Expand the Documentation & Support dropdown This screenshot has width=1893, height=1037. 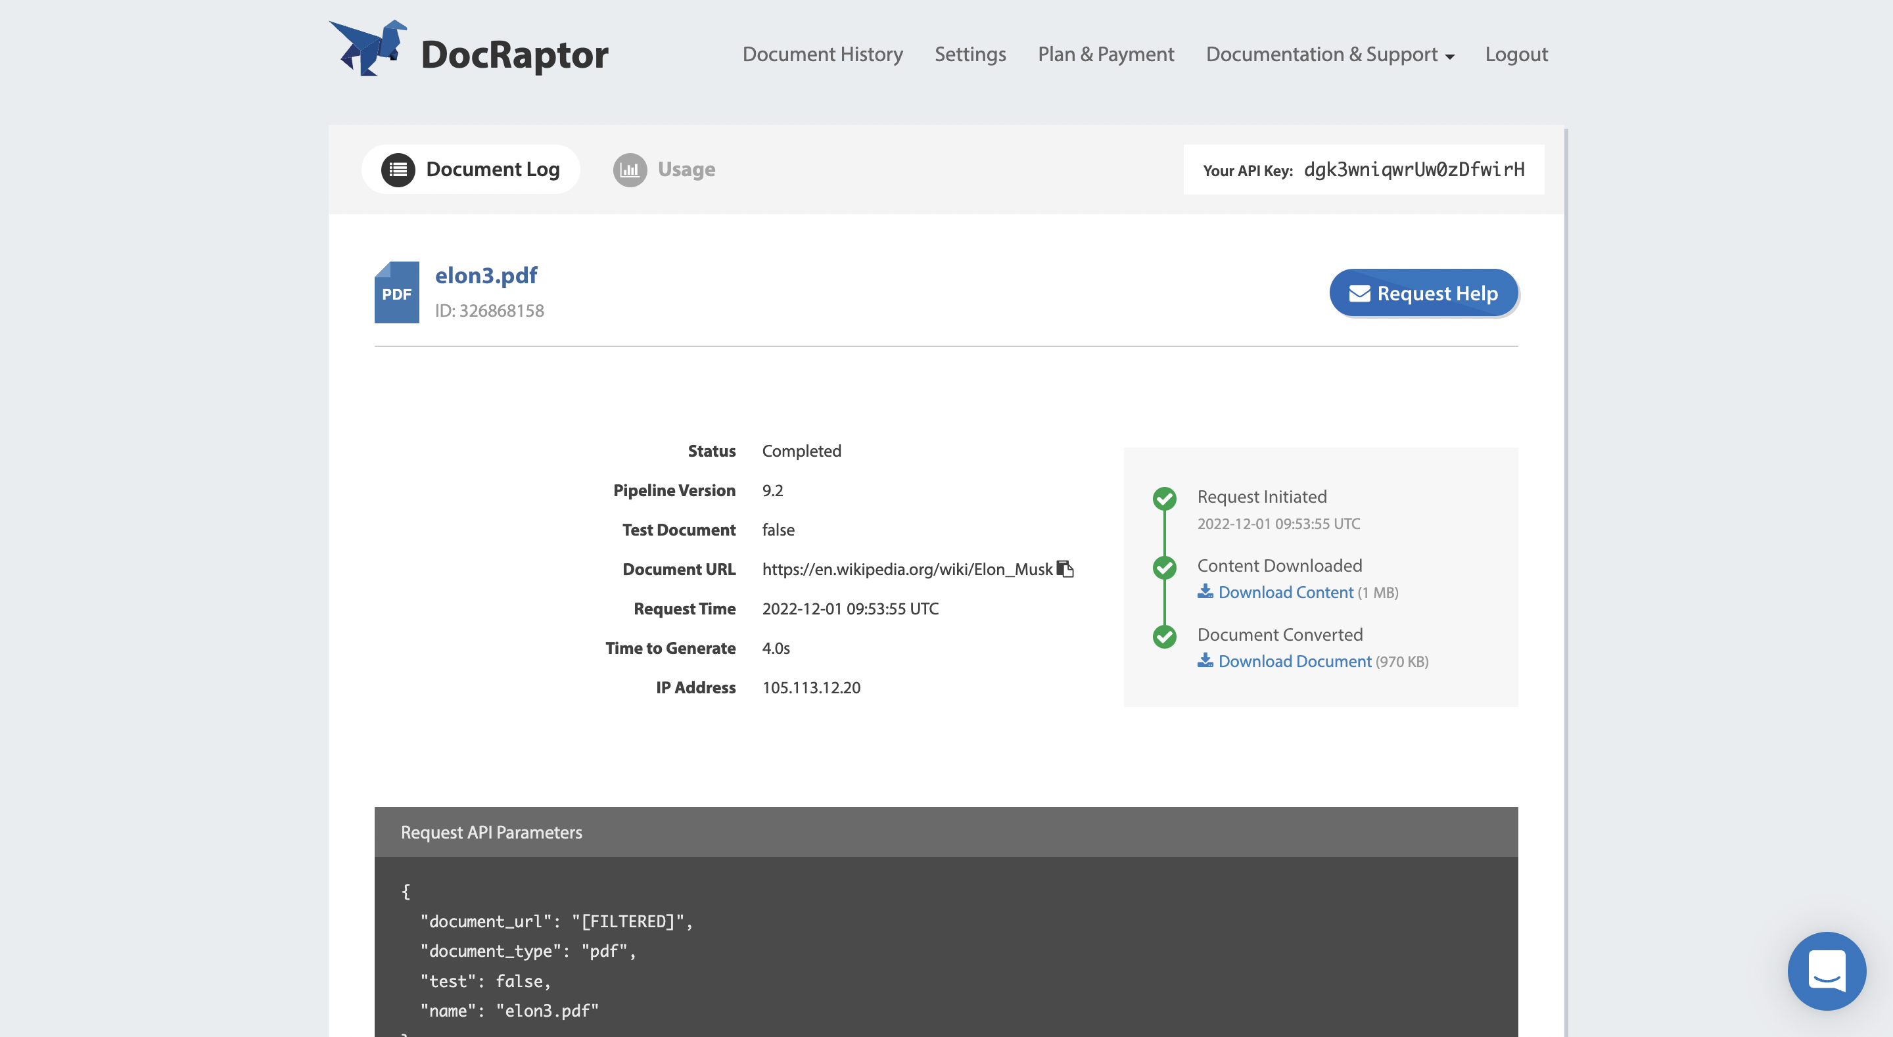[1330, 54]
